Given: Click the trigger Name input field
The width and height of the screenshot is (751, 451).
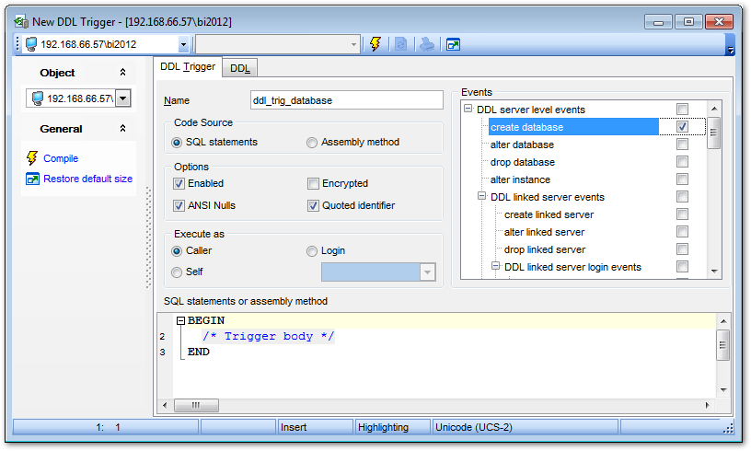Looking at the screenshot, I should [x=334, y=100].
